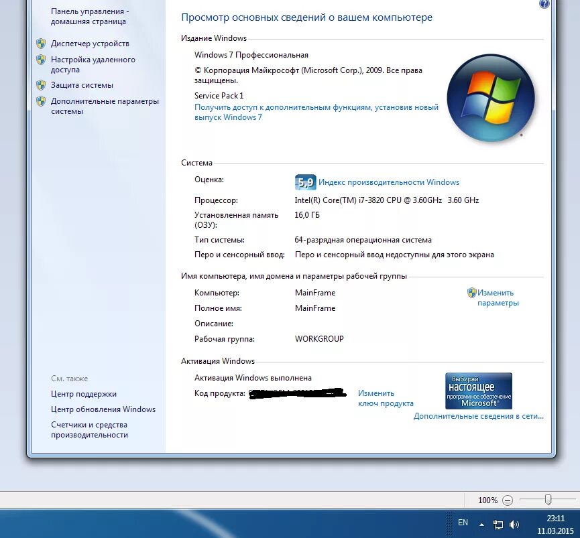Select the 64-разрядная операционная система text
The height and width of the screenshot is (538, 580).
coord(363,240)
